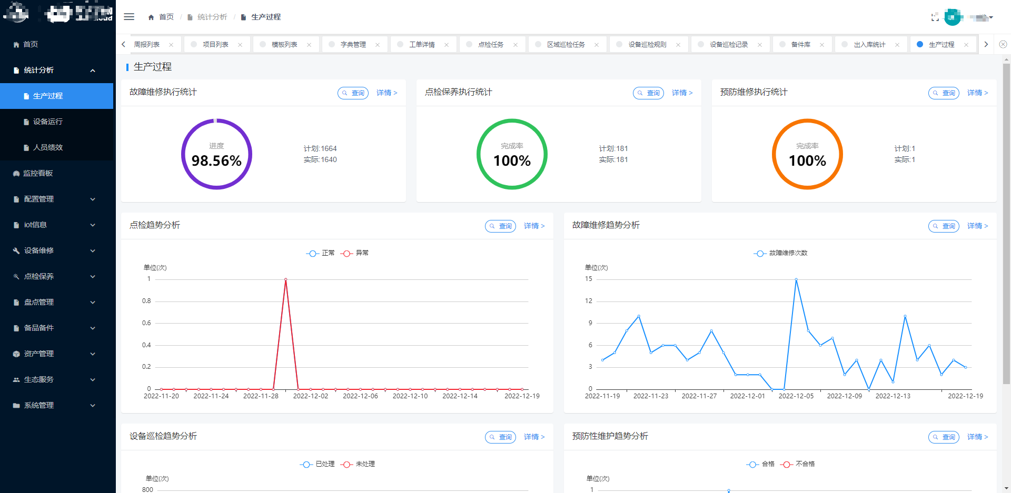Viewport: 1011px width, 493px height.
Task: Select 设备运行 in the sidebar
Action: tap(57, 122)
